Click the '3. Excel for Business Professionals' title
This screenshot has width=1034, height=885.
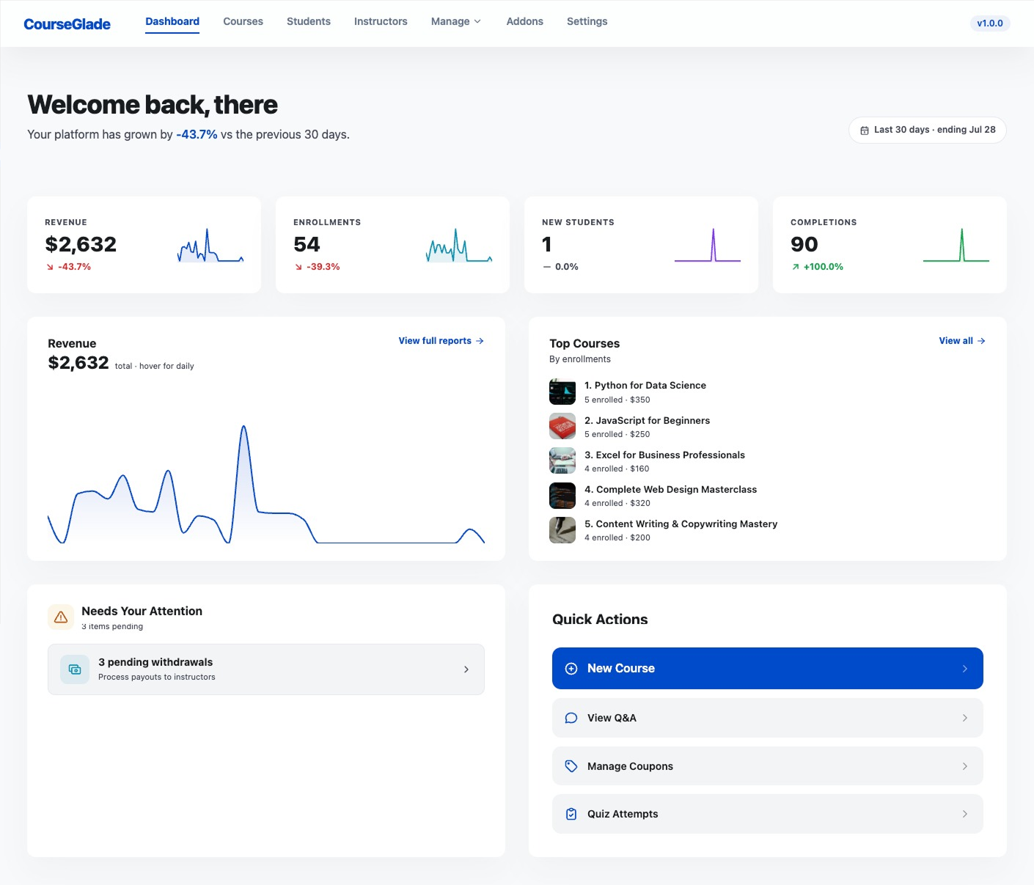[664, 455]
